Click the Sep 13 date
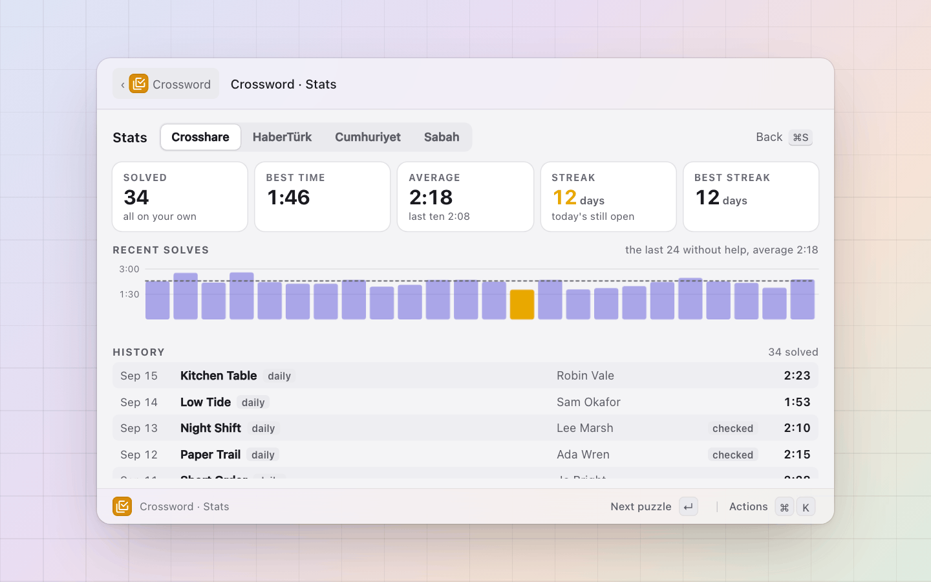Viewport: 931px width, 582px height. [139, 428]
